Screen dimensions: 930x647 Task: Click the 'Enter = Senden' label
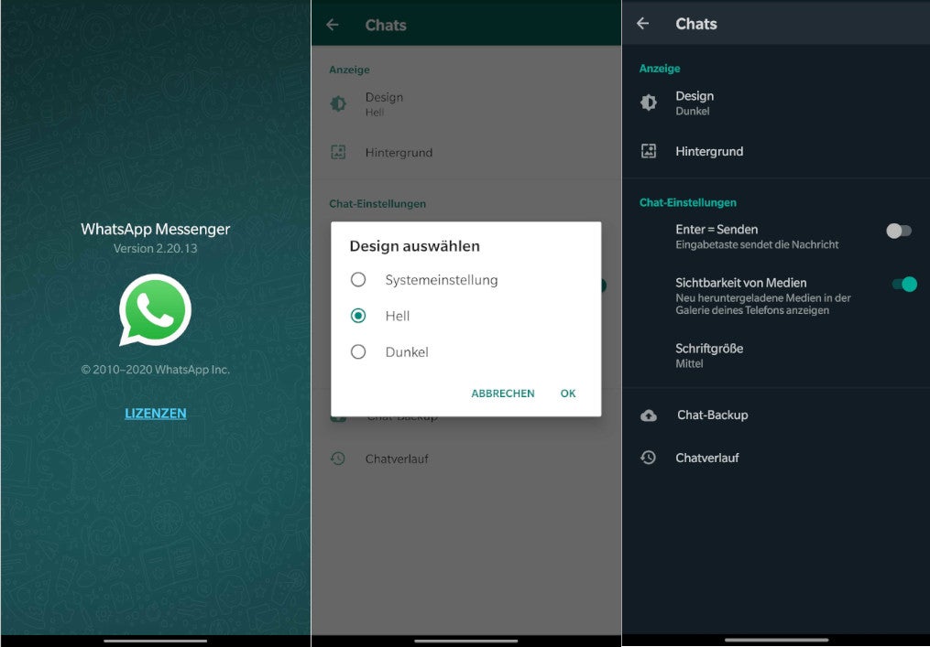coord(717,230)
